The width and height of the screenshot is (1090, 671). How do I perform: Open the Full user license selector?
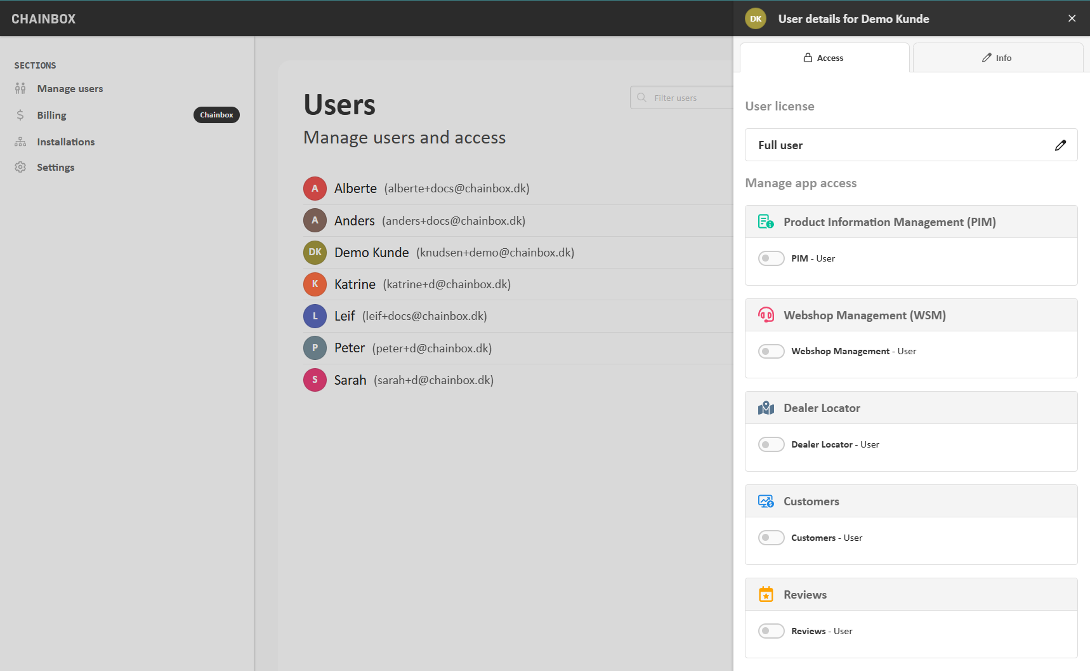click(x=901, y=145)
